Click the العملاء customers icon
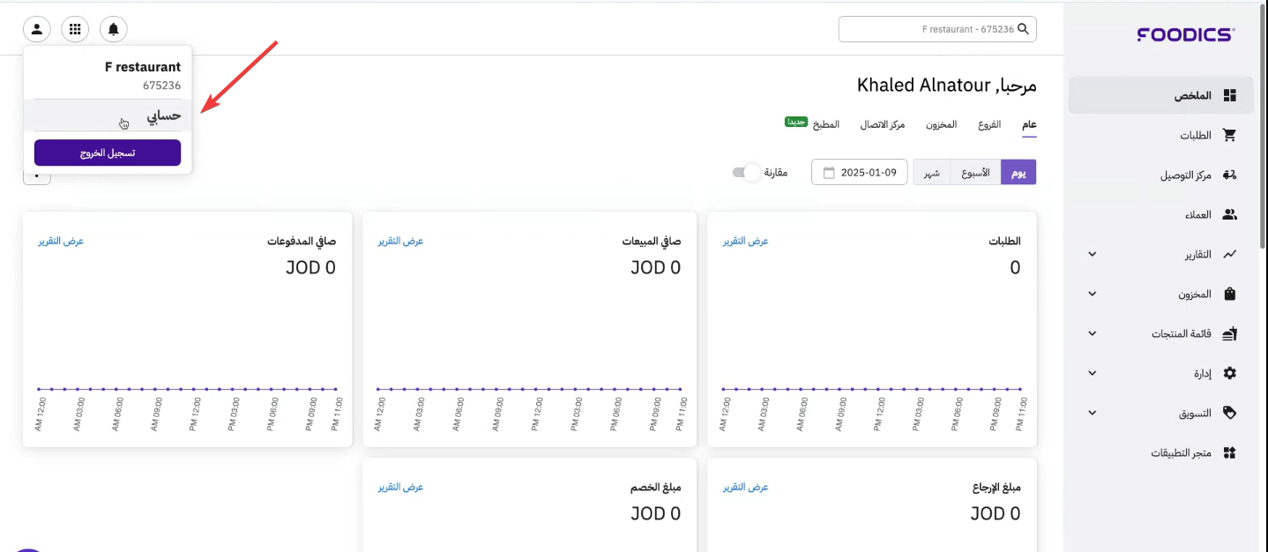Image resolution: width=1268 pixels, height=552 pixels. 1229,214
